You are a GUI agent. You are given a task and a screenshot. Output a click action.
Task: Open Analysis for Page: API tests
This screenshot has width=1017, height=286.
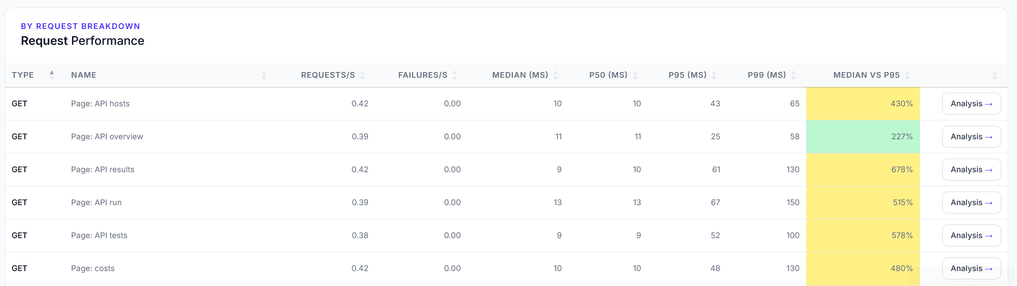pos(971,235)
